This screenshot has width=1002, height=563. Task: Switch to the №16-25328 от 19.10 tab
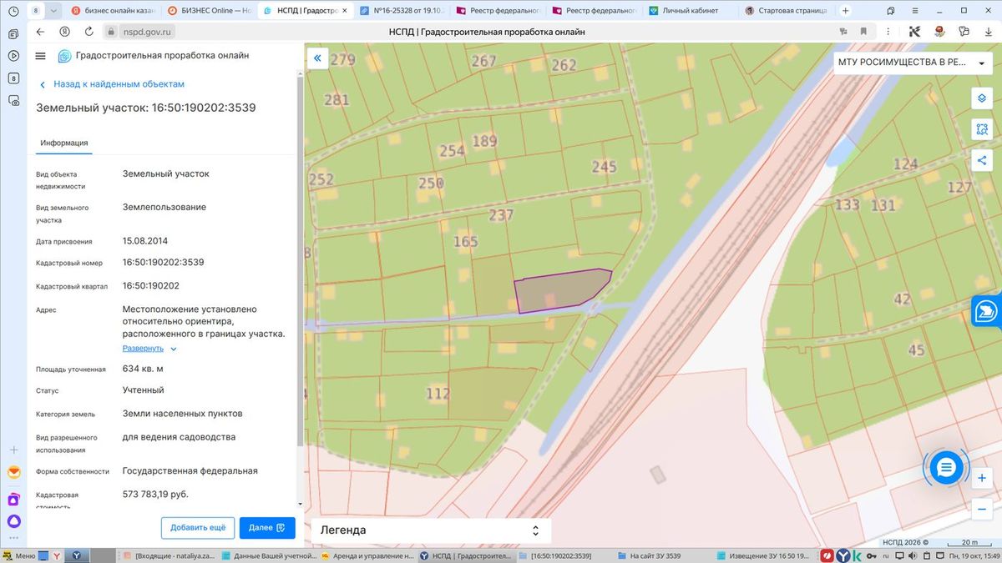click(x=403, y=11)
